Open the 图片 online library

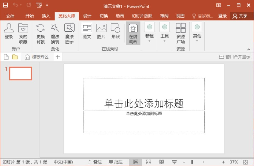(x=101, y=31)
